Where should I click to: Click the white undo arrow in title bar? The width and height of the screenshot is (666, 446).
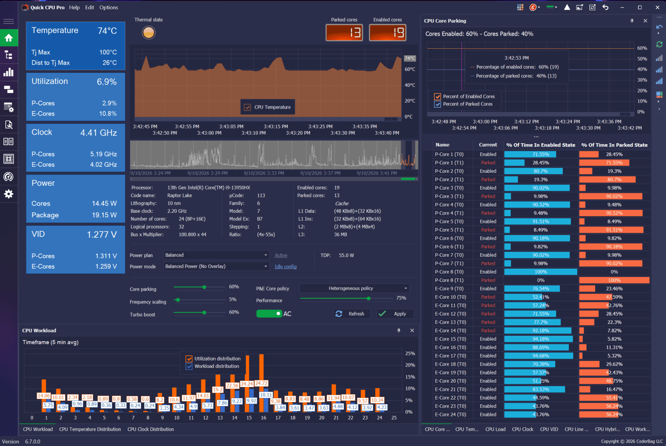point(606,7)
